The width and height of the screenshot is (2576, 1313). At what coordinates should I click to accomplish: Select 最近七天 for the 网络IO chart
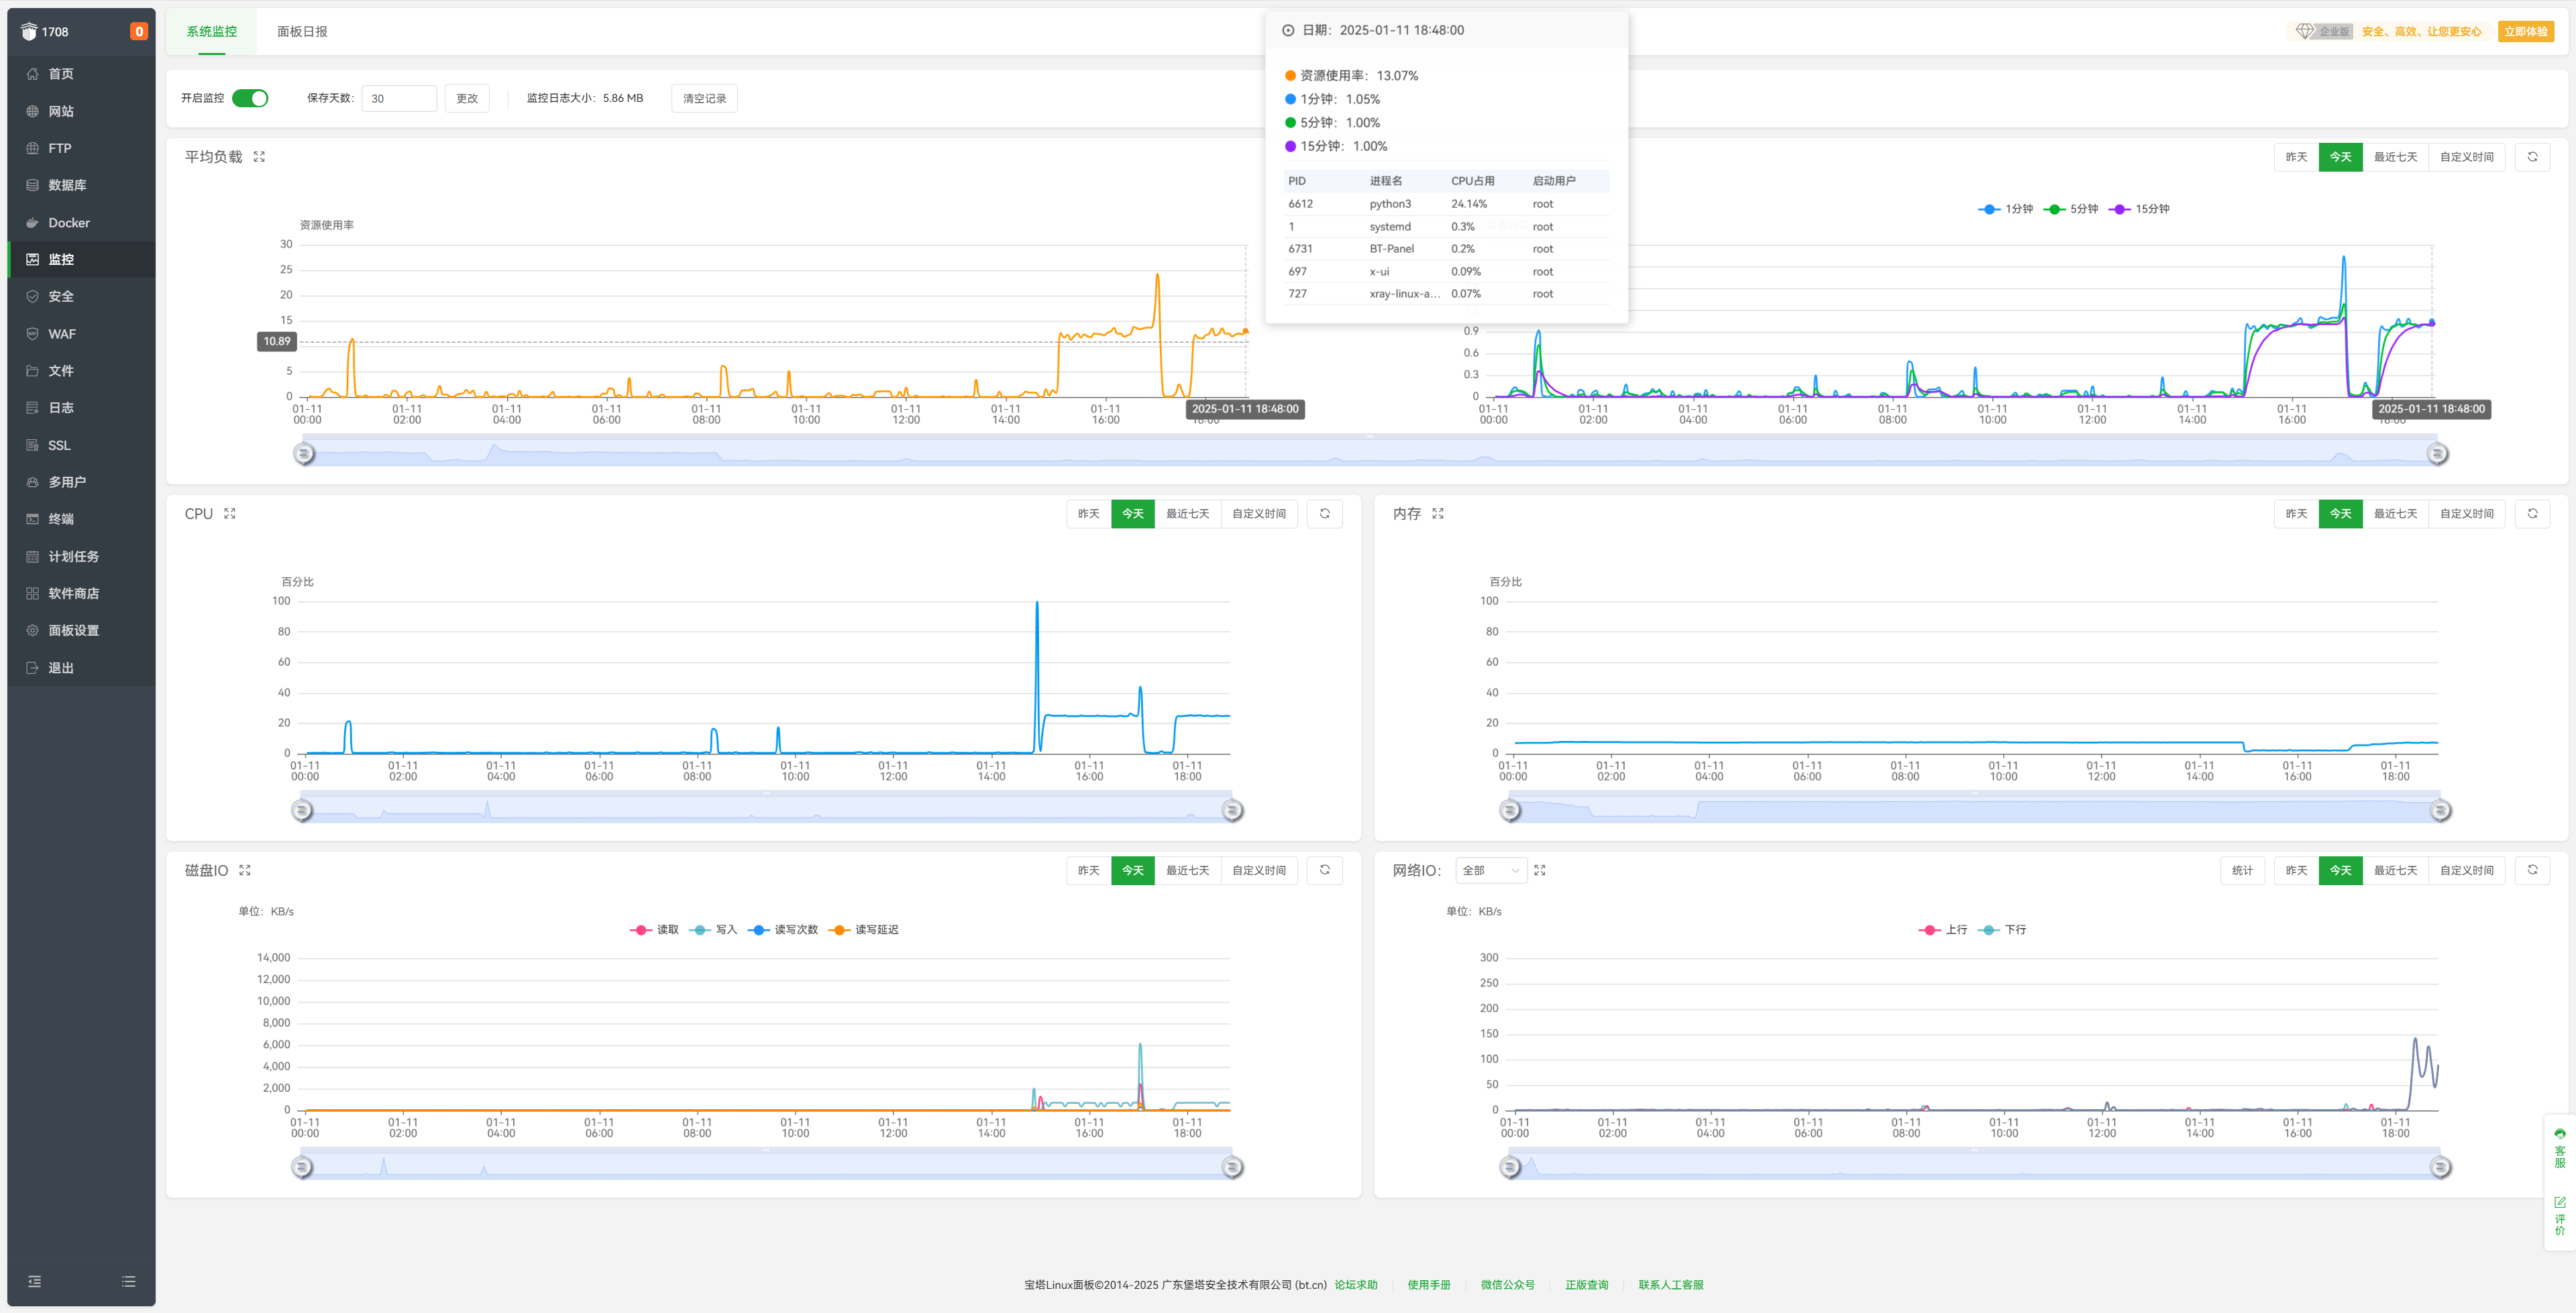(x=2396, y=870)
